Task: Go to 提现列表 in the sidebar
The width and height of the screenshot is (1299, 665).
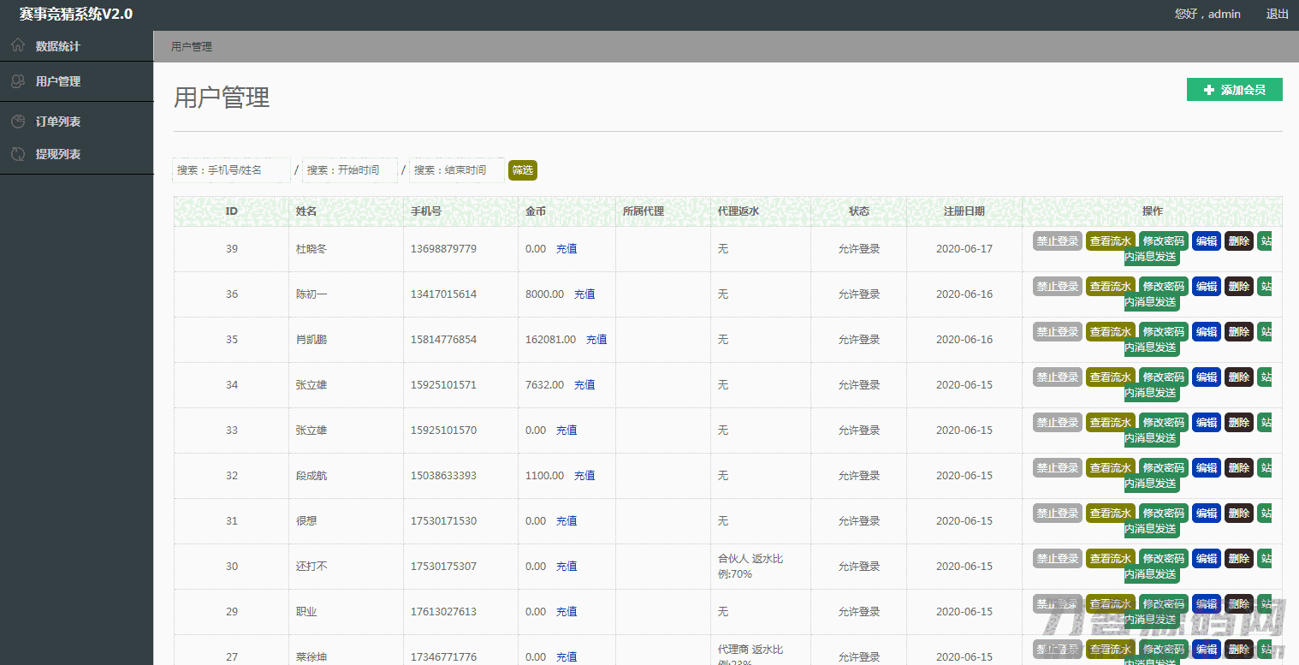Action: [58, 154]
